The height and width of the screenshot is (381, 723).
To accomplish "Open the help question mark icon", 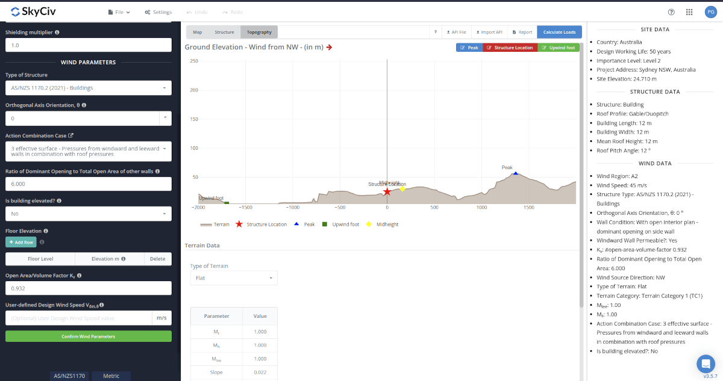I will [x=671, y=11].
